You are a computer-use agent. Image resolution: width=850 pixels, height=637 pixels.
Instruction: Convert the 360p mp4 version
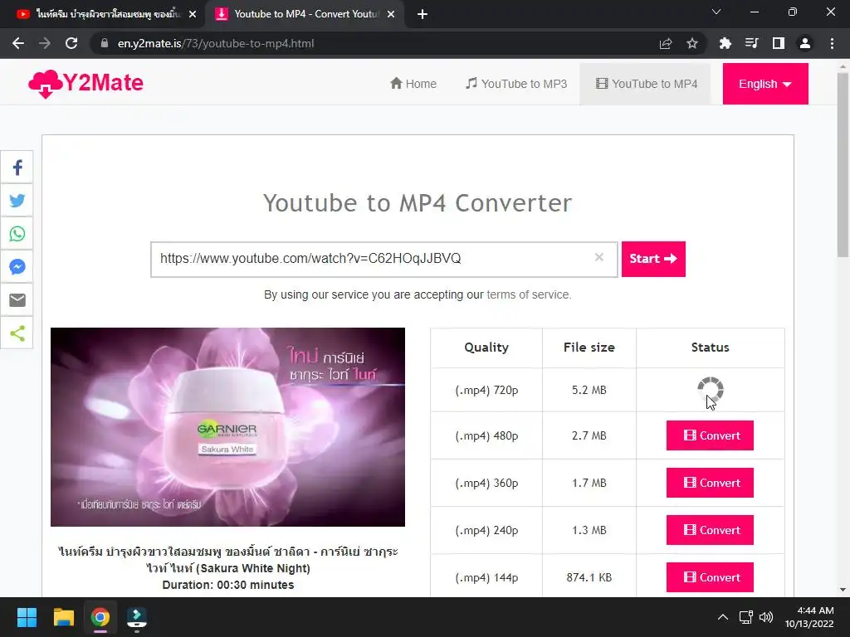click(x=710, y=483)
